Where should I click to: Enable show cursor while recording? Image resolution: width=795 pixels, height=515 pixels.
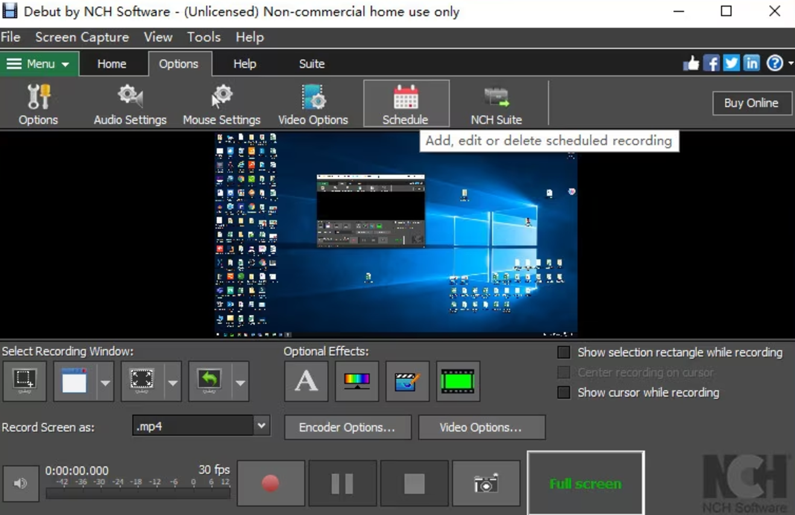coord(563,392)
